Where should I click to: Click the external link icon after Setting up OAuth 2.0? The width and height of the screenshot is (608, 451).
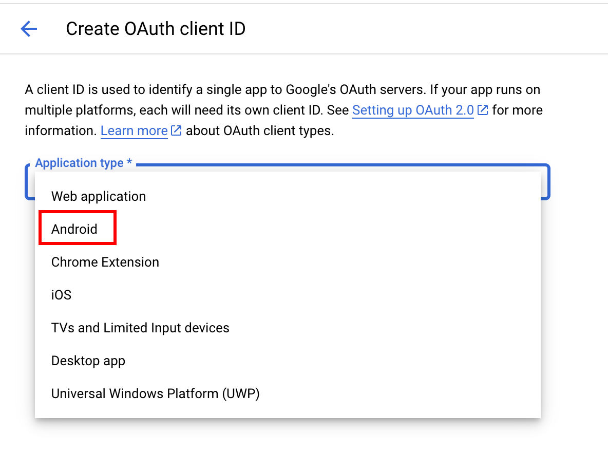click(x=482, y=109)
